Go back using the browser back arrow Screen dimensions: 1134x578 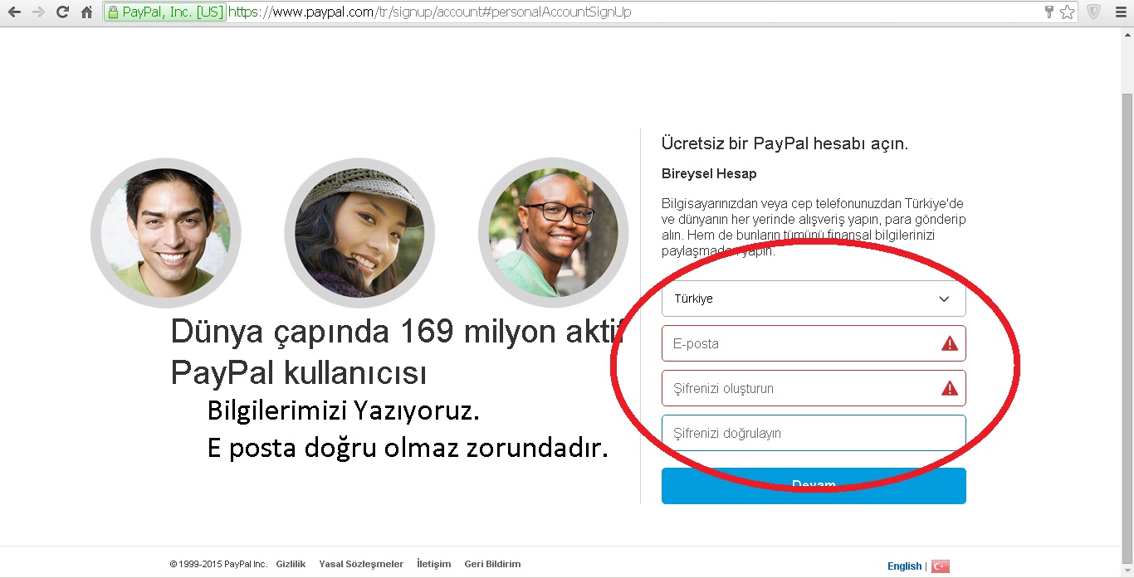click(x=14, y=12)
